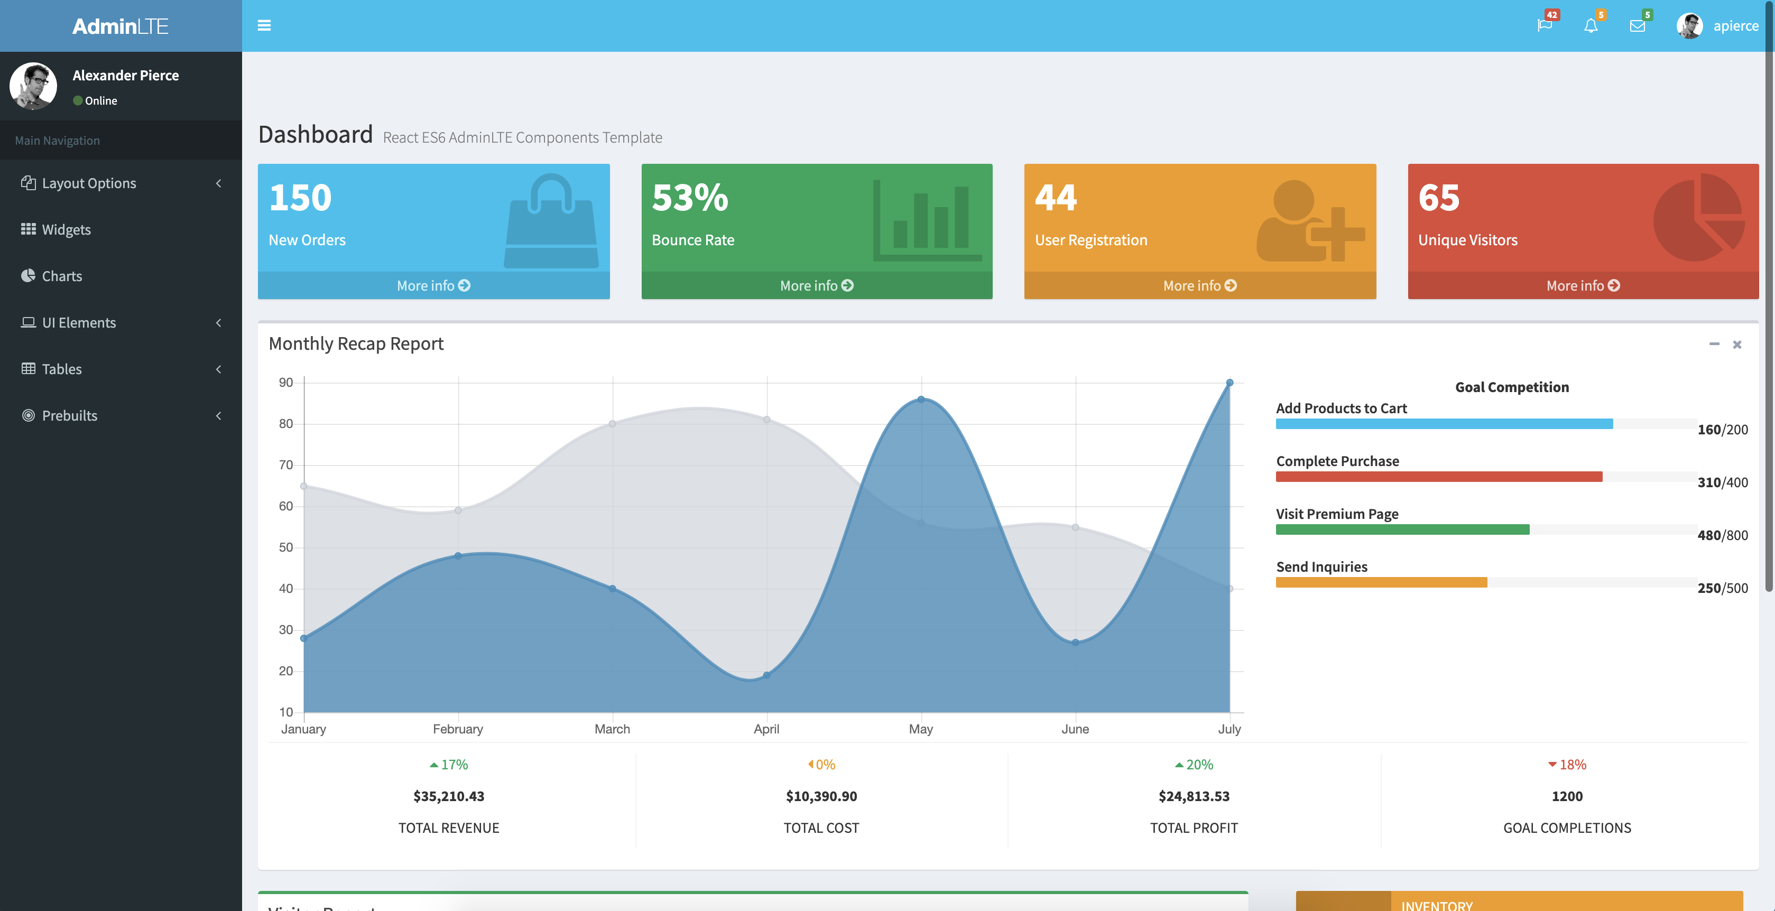
Task: Click the minimize button on Monthly Recap Report
Action: pyautogui.click(x=1715, y=344)
